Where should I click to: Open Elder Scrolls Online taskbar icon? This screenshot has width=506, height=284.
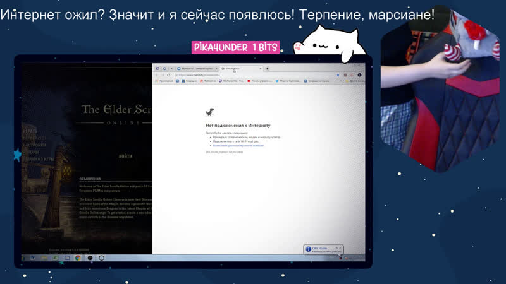point(101,258)
